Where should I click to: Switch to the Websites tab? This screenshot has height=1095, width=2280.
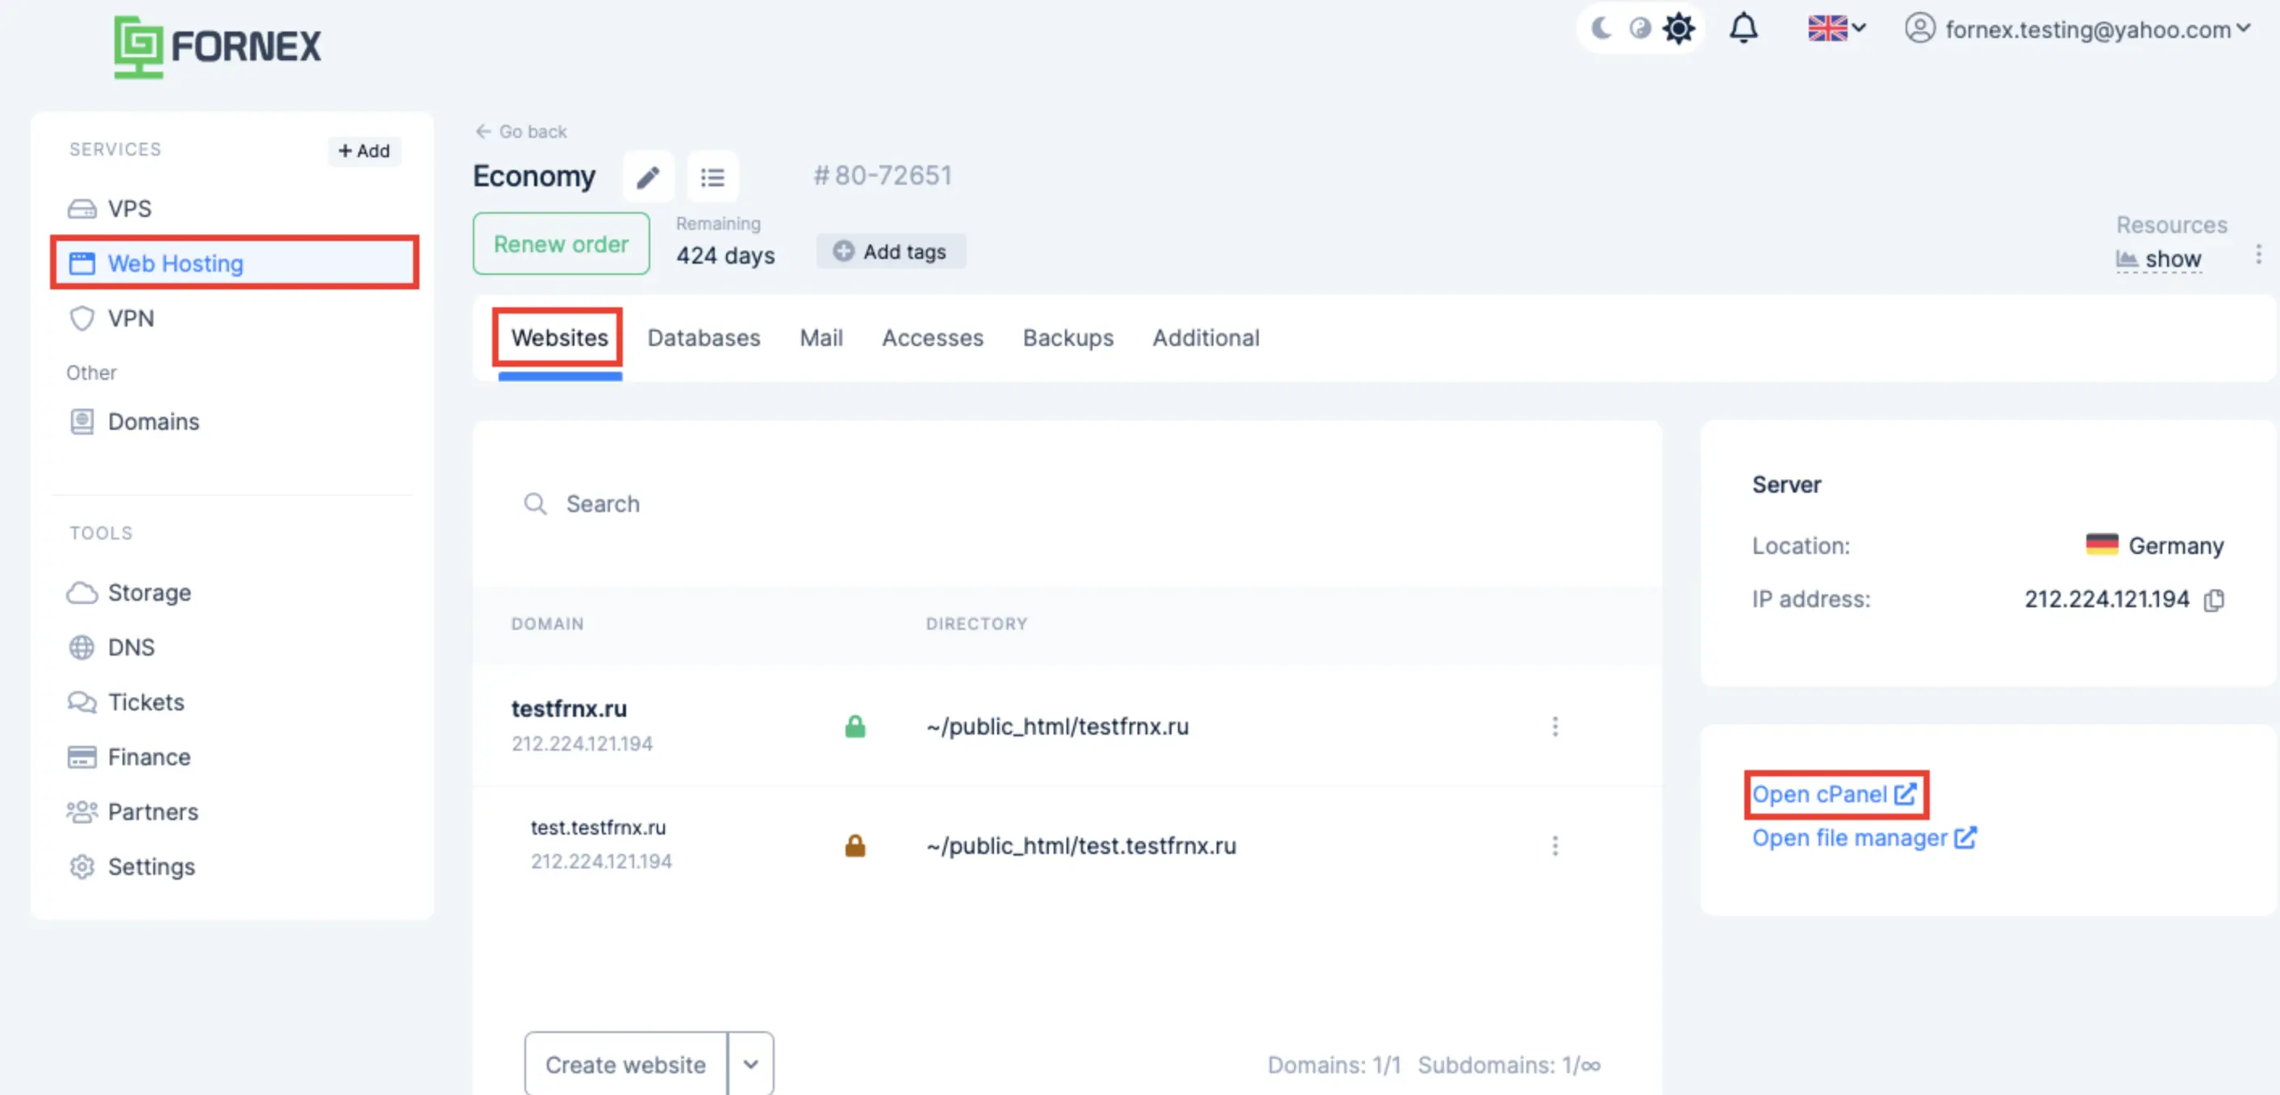click(x=559, y=338)
